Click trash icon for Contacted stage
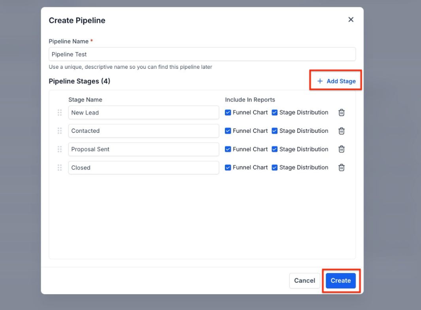 [x=342, y=131]
